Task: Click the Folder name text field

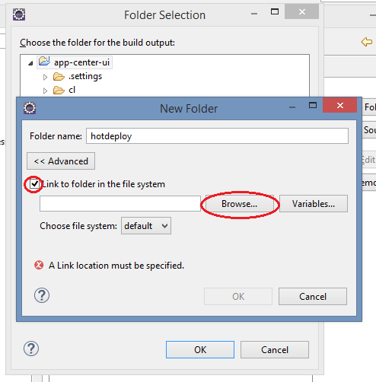Action: tap(217, 136)
